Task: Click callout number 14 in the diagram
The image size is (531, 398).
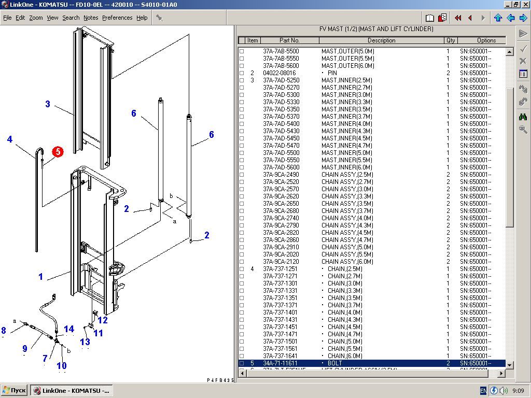Action: coord(69,329)
